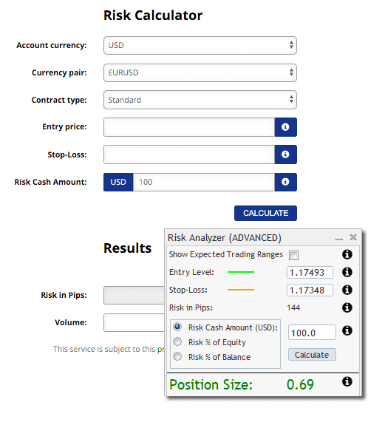This screenshot has height=425, width=368.
Task: Click info icon next to Risk in Pips 144
Action: [347, 307]
